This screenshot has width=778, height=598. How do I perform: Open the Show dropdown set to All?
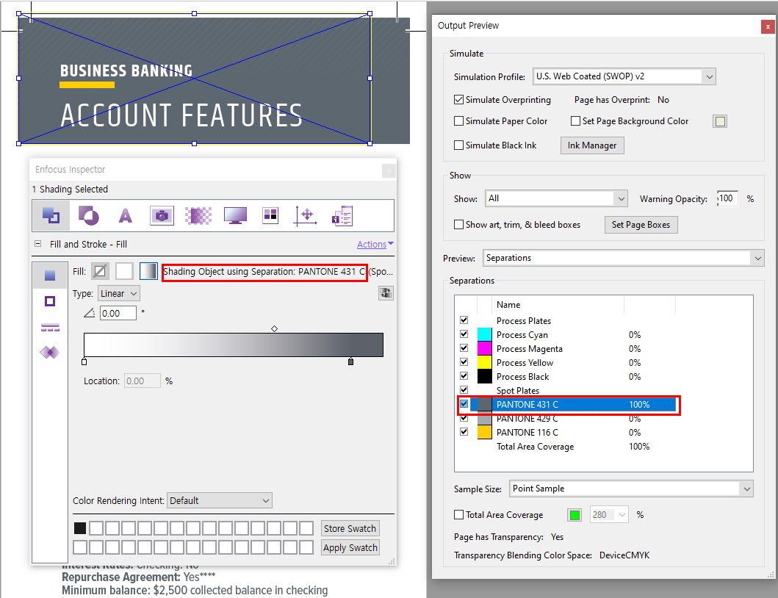click(x=556, y=198)
